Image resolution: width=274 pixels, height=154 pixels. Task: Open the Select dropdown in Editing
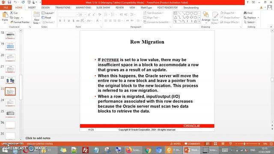click(x=250, y=22)
